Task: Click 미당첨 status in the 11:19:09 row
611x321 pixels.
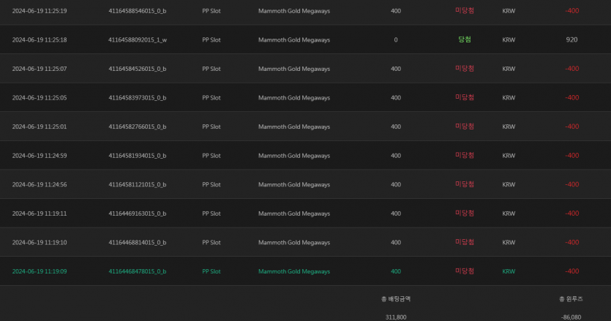Action: (x=465, y=271)
